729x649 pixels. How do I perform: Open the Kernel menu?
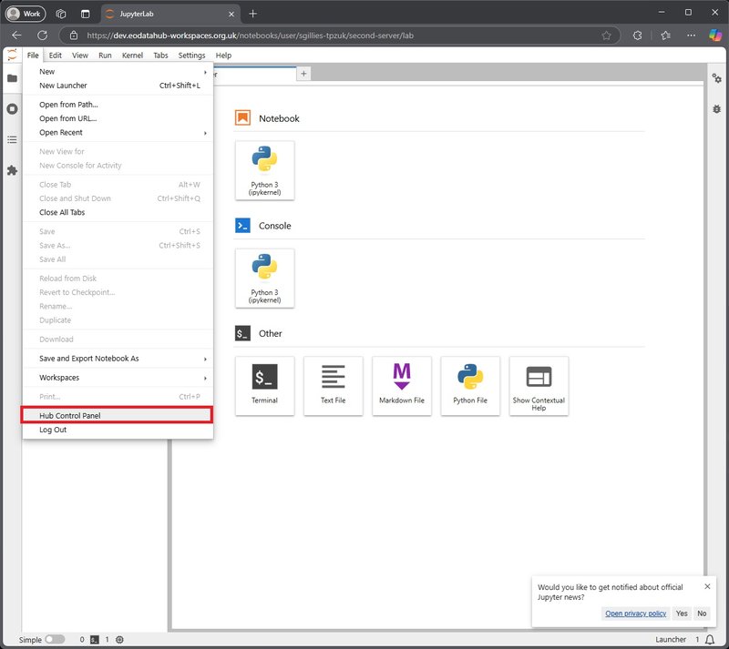point(132,56)
